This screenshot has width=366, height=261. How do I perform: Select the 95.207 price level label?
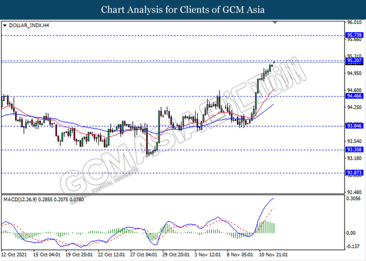[354, 61]
